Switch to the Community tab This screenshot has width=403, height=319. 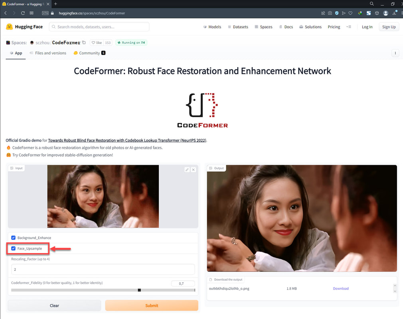(x=89, y=53)
